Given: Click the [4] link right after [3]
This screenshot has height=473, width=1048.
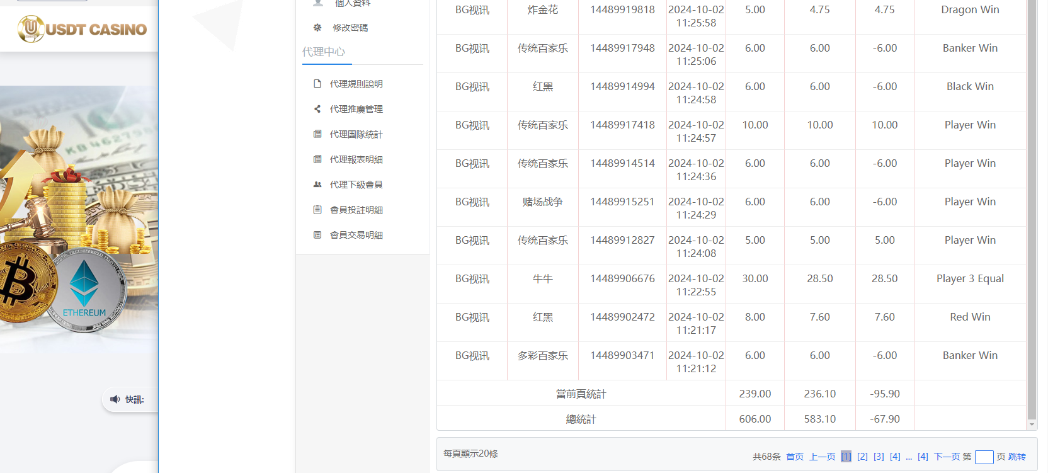Looking at the screenshot, I should (895, 457).
